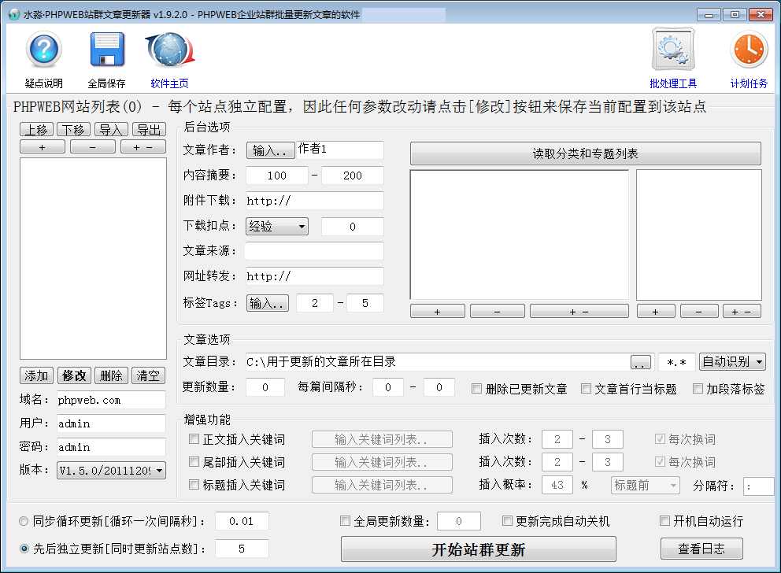781x573 pixels.
Task: Click the 网址转发 input field
Action: pyautogui.click(x=314, y=275)
